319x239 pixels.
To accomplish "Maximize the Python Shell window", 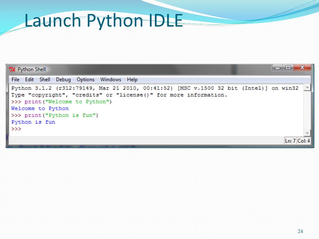I will [x=288, y=68].
